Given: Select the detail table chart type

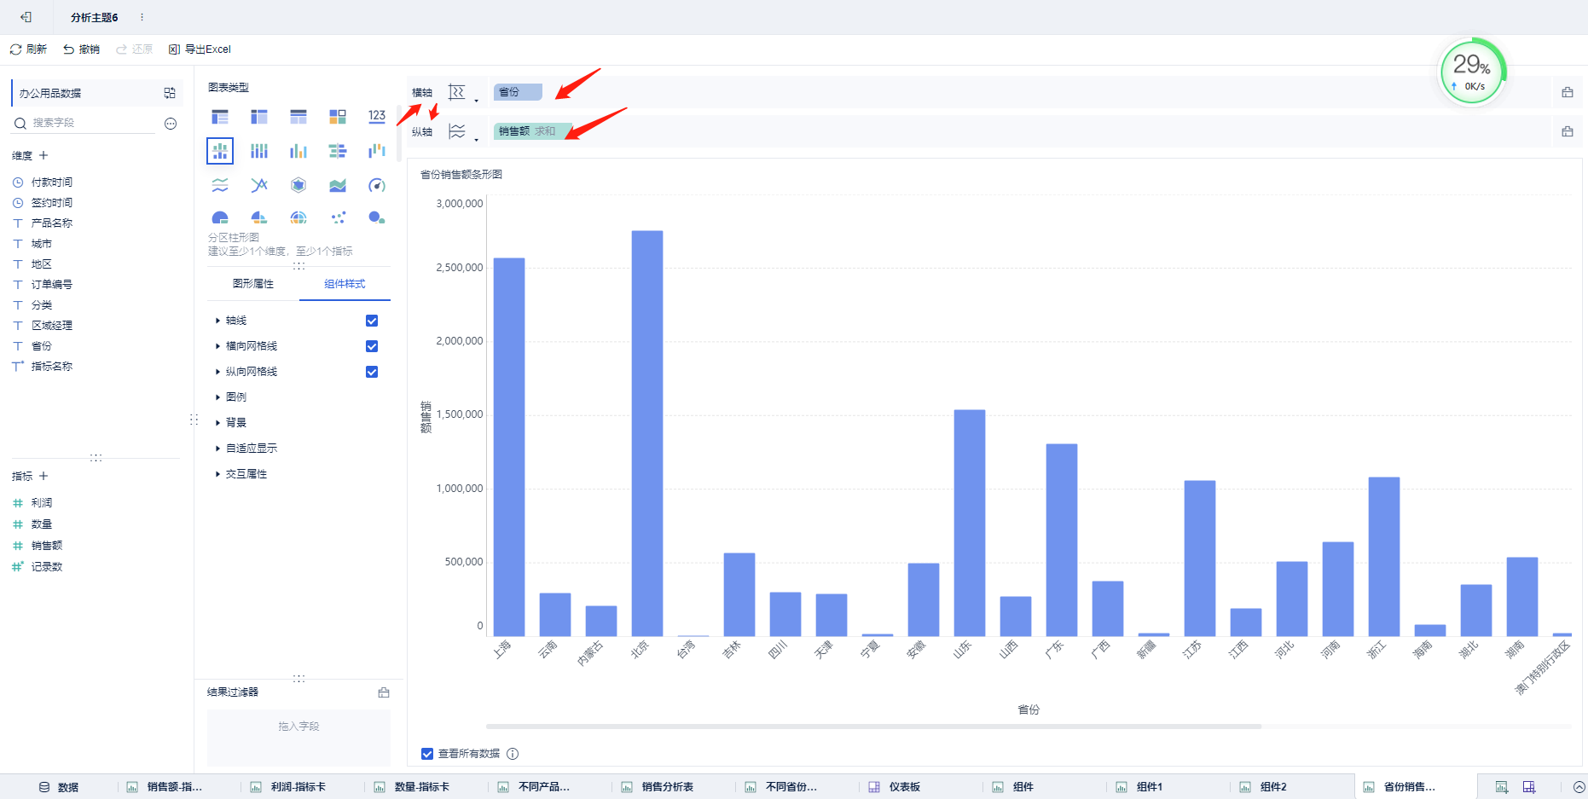Looking at the screenshot, I should coord(298,117).
